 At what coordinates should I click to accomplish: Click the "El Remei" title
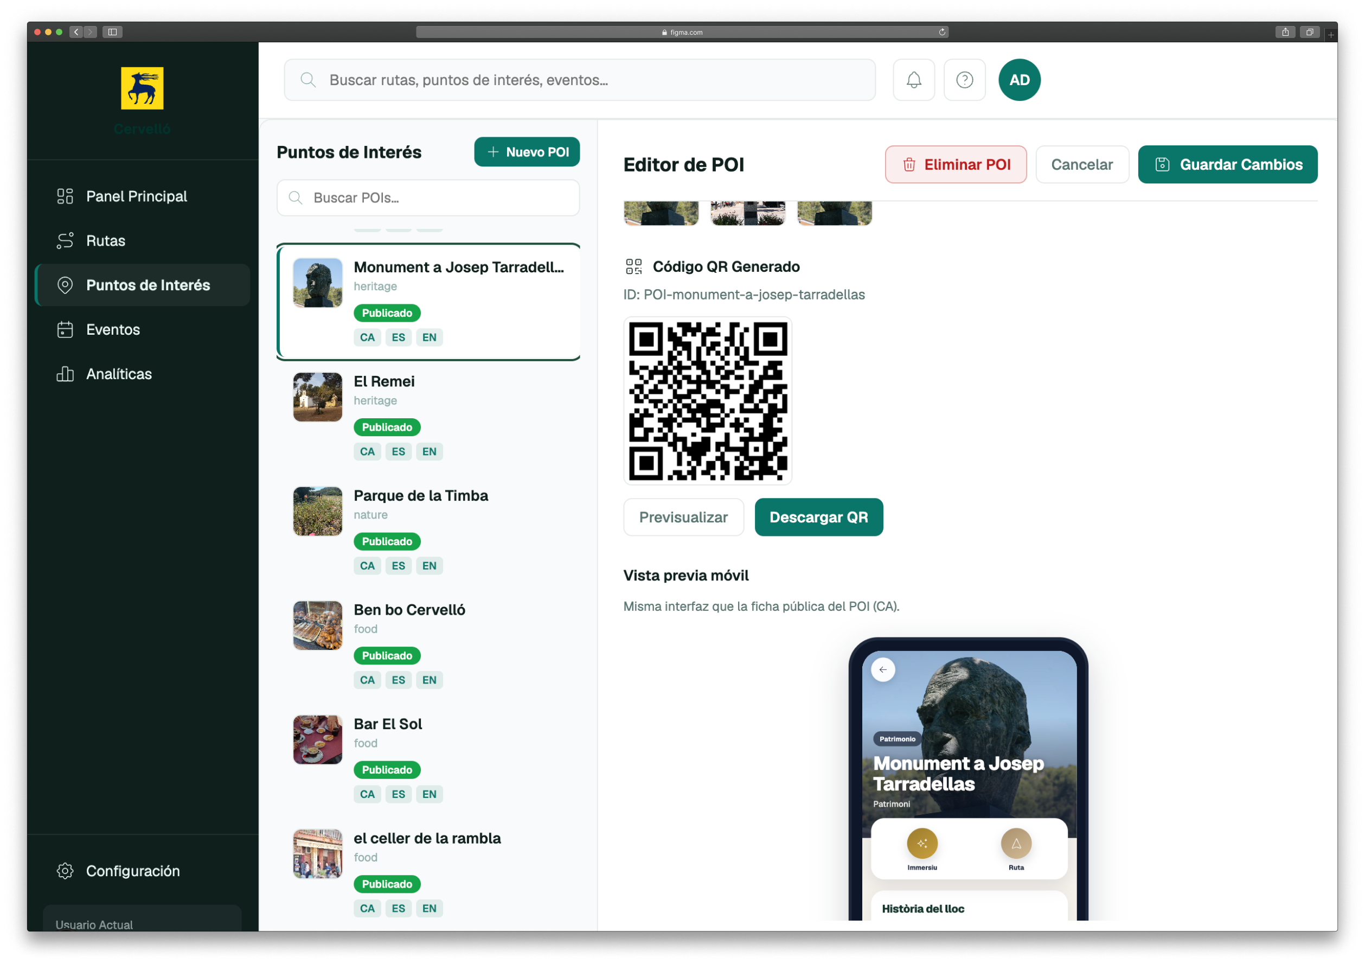[x=384, y=381]
